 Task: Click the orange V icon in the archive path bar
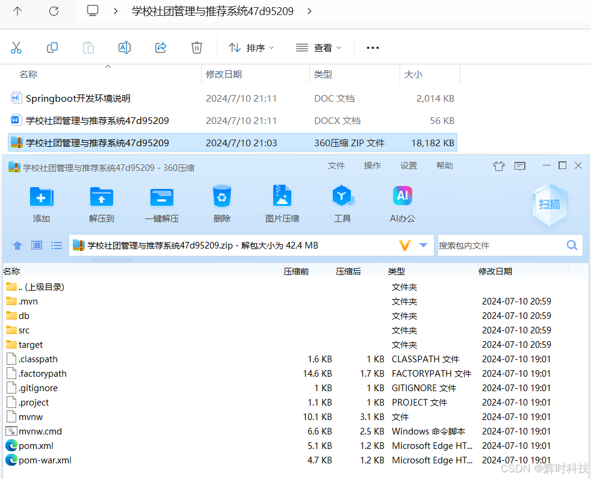(405, 246)
